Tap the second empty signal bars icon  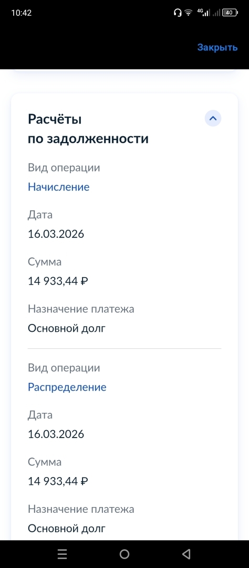click(216, 13)
